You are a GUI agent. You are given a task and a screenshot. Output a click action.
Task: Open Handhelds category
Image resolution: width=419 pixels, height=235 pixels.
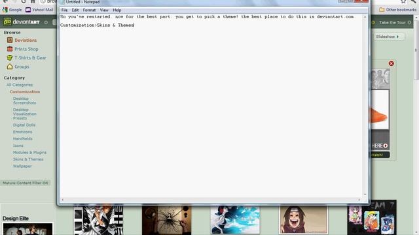(23, 139)
